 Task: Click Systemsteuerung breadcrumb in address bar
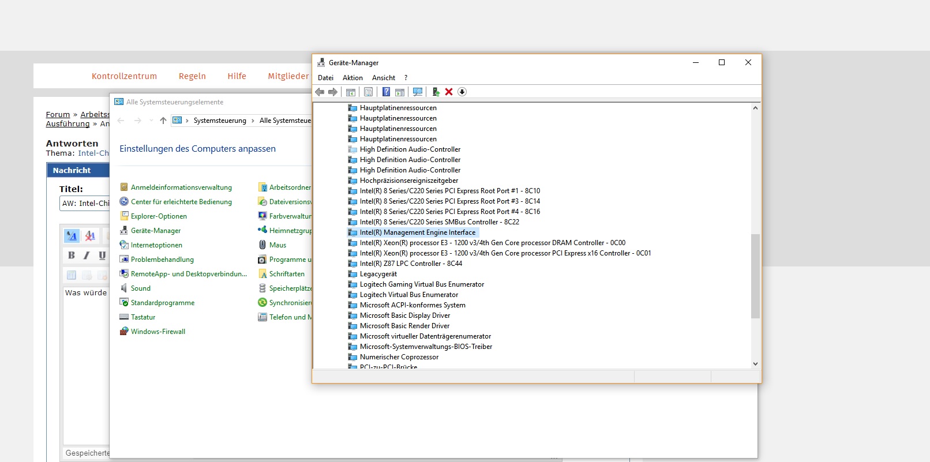(220, 121)
